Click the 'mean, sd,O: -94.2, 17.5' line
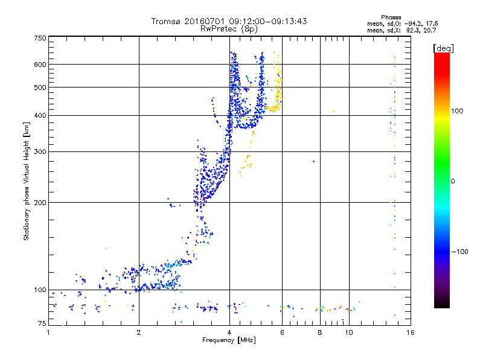This screenshot has height=362, width=483. tap(403, 24)
